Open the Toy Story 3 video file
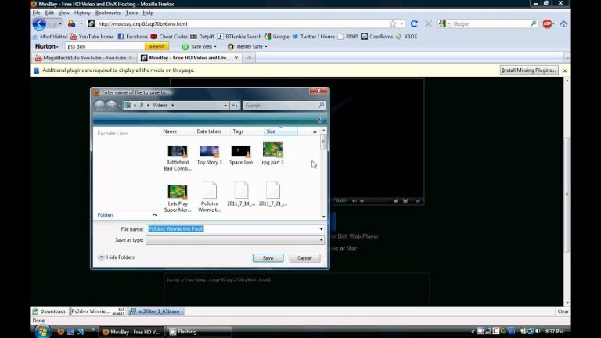Viewport: 601px width, 338px height. pyautogui.click(x=209, y=153)
